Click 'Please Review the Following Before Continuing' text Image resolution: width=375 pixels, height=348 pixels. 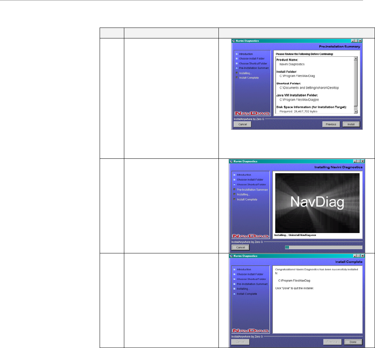tap(304, 54)
